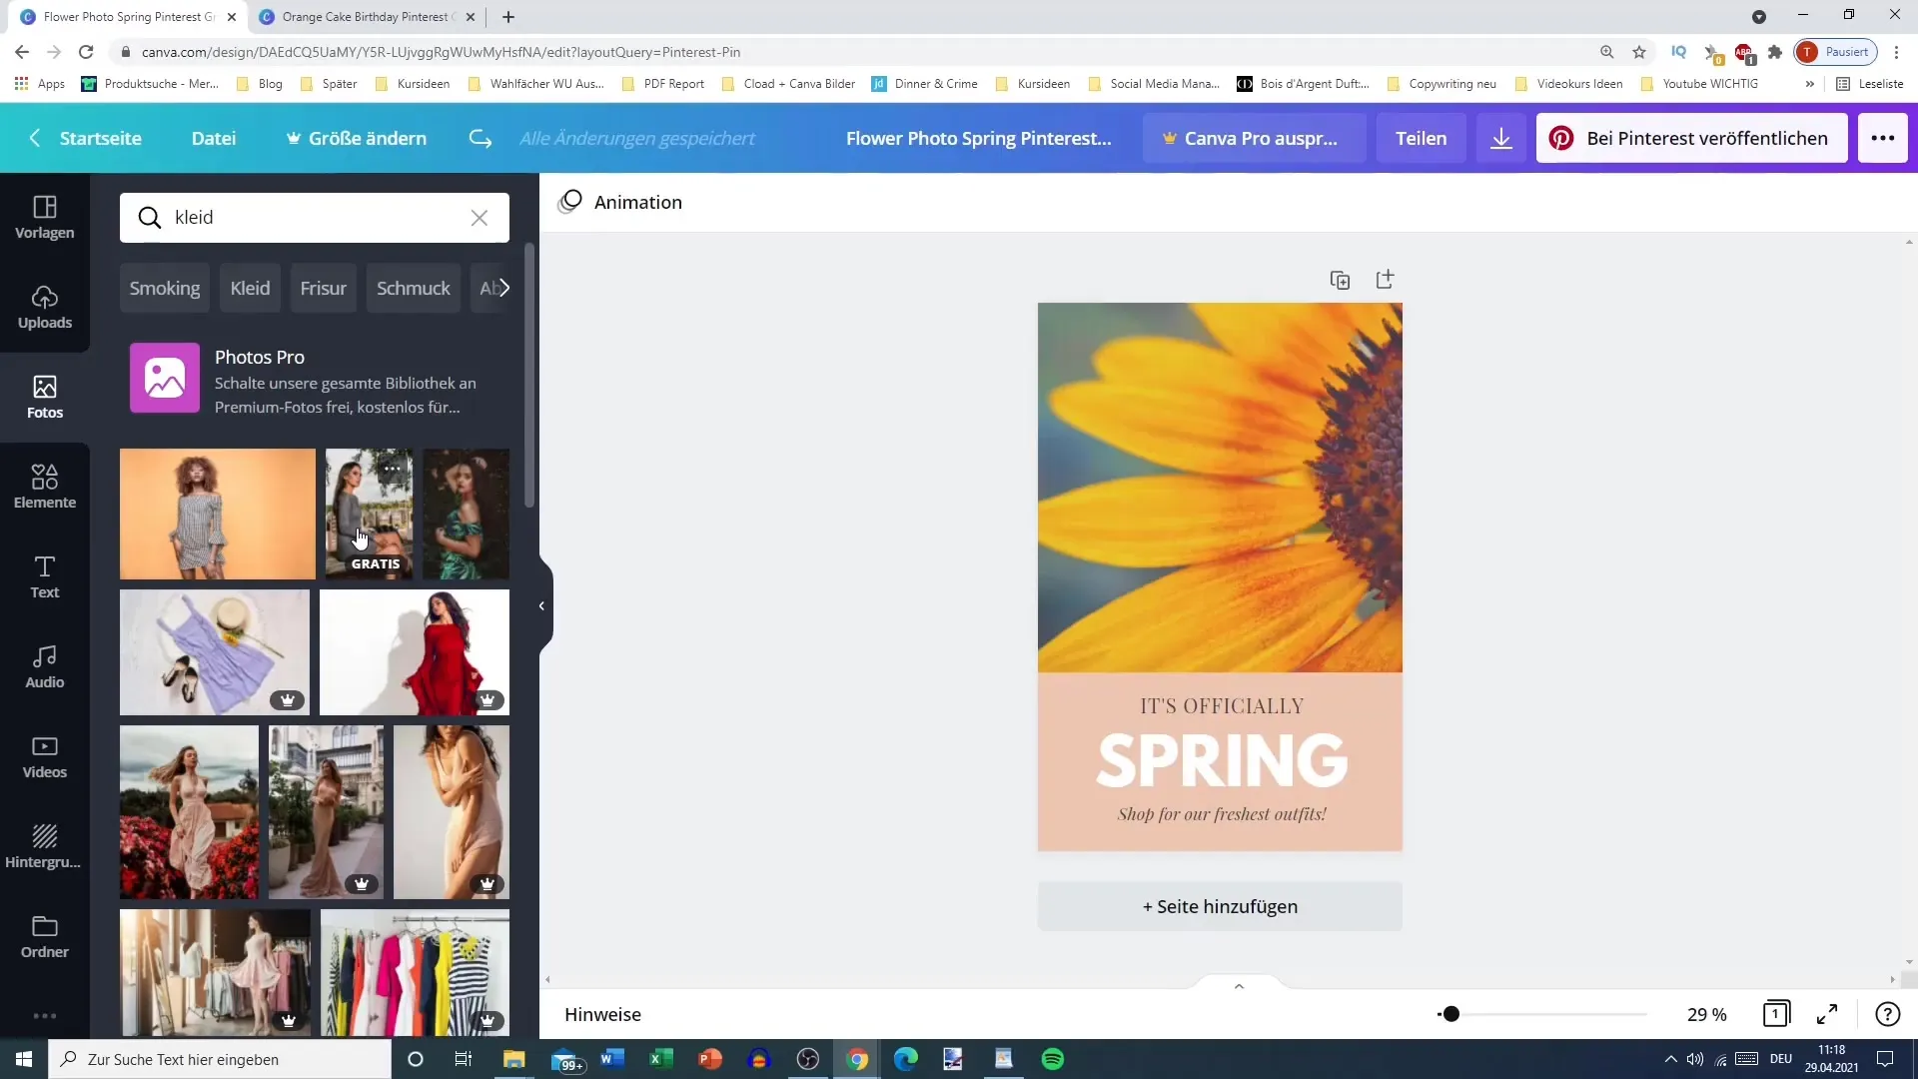Open grid view page counter icon

1776,1014
